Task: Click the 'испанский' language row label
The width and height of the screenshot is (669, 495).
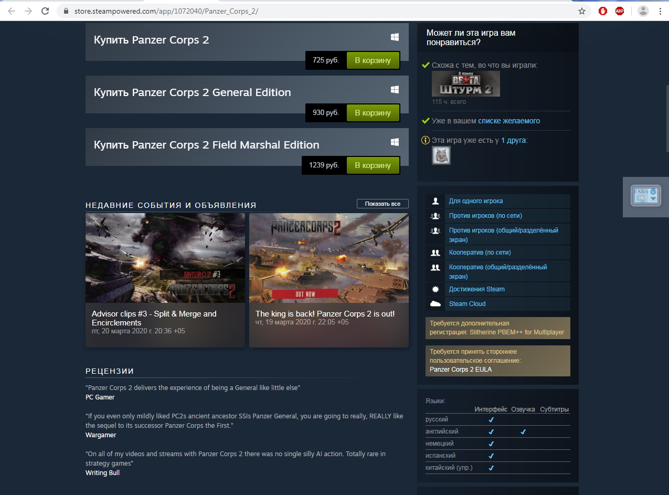Action: click(x=441, y=456)
